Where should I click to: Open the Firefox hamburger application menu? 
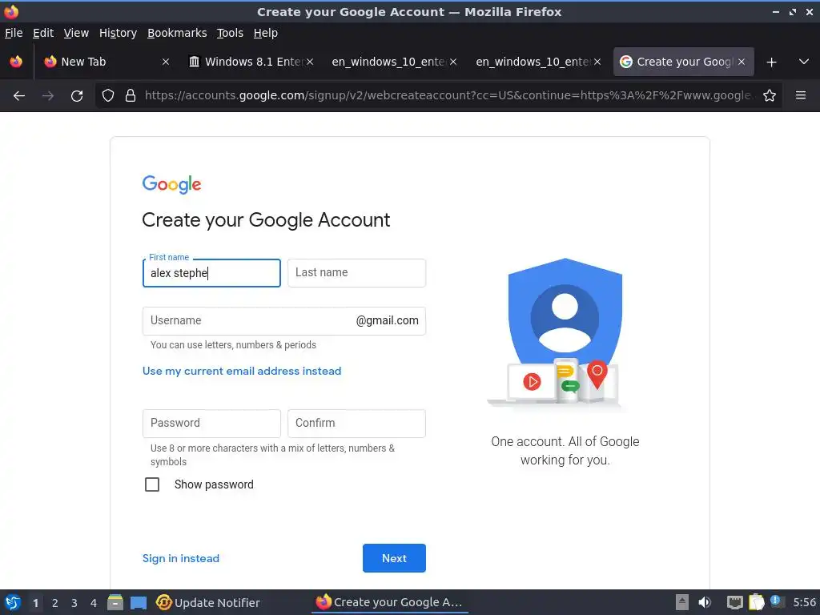click(x=801, y=95)
